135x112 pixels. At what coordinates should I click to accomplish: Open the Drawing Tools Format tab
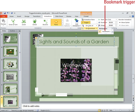(x=86, y=16)
